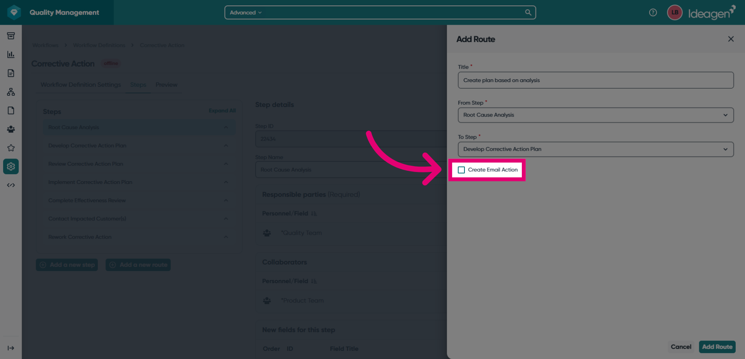745x359 pixels.
Task: Go to Workflows breadcrumb
Action: click(45, 45)
